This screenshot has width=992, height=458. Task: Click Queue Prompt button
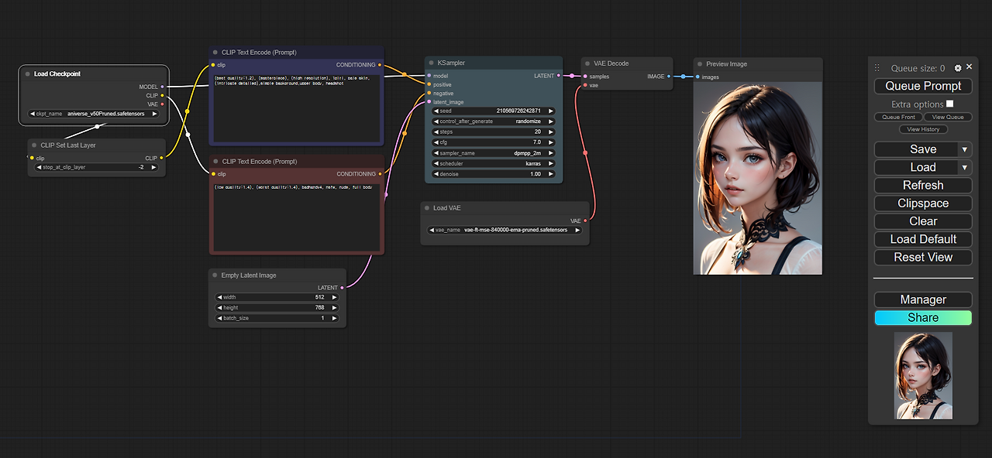[923, 86]
